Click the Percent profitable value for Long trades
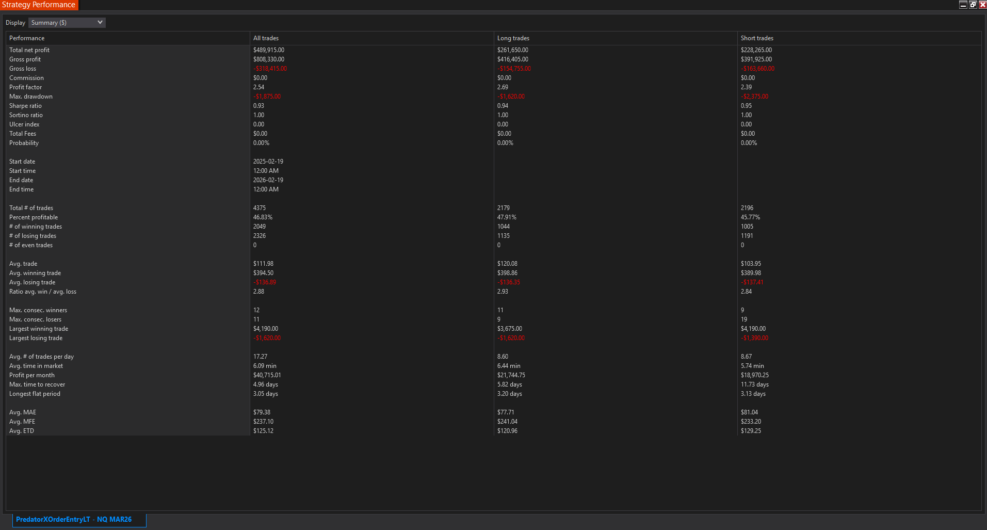 pyautogui.click(x=507, y=217)
